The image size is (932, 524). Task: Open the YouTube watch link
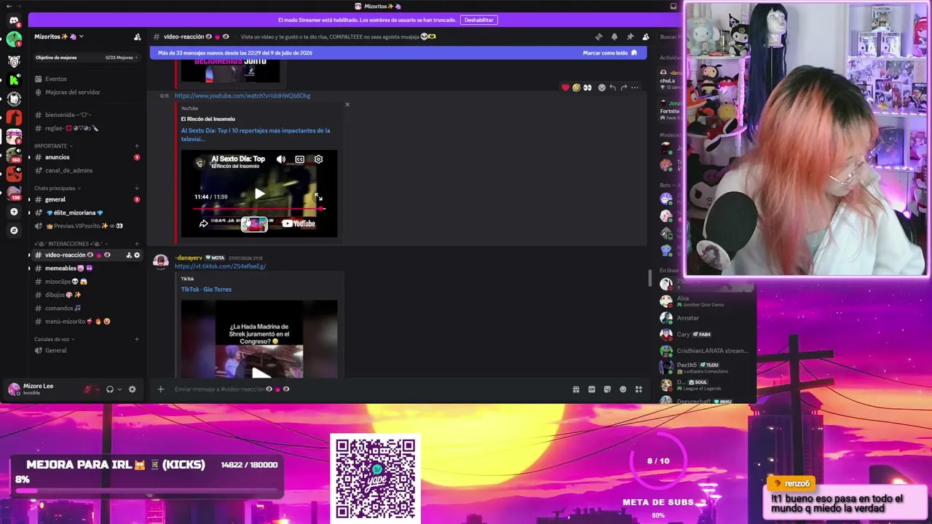242,96
